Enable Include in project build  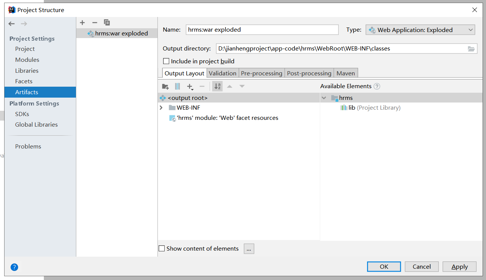[166, 61]
